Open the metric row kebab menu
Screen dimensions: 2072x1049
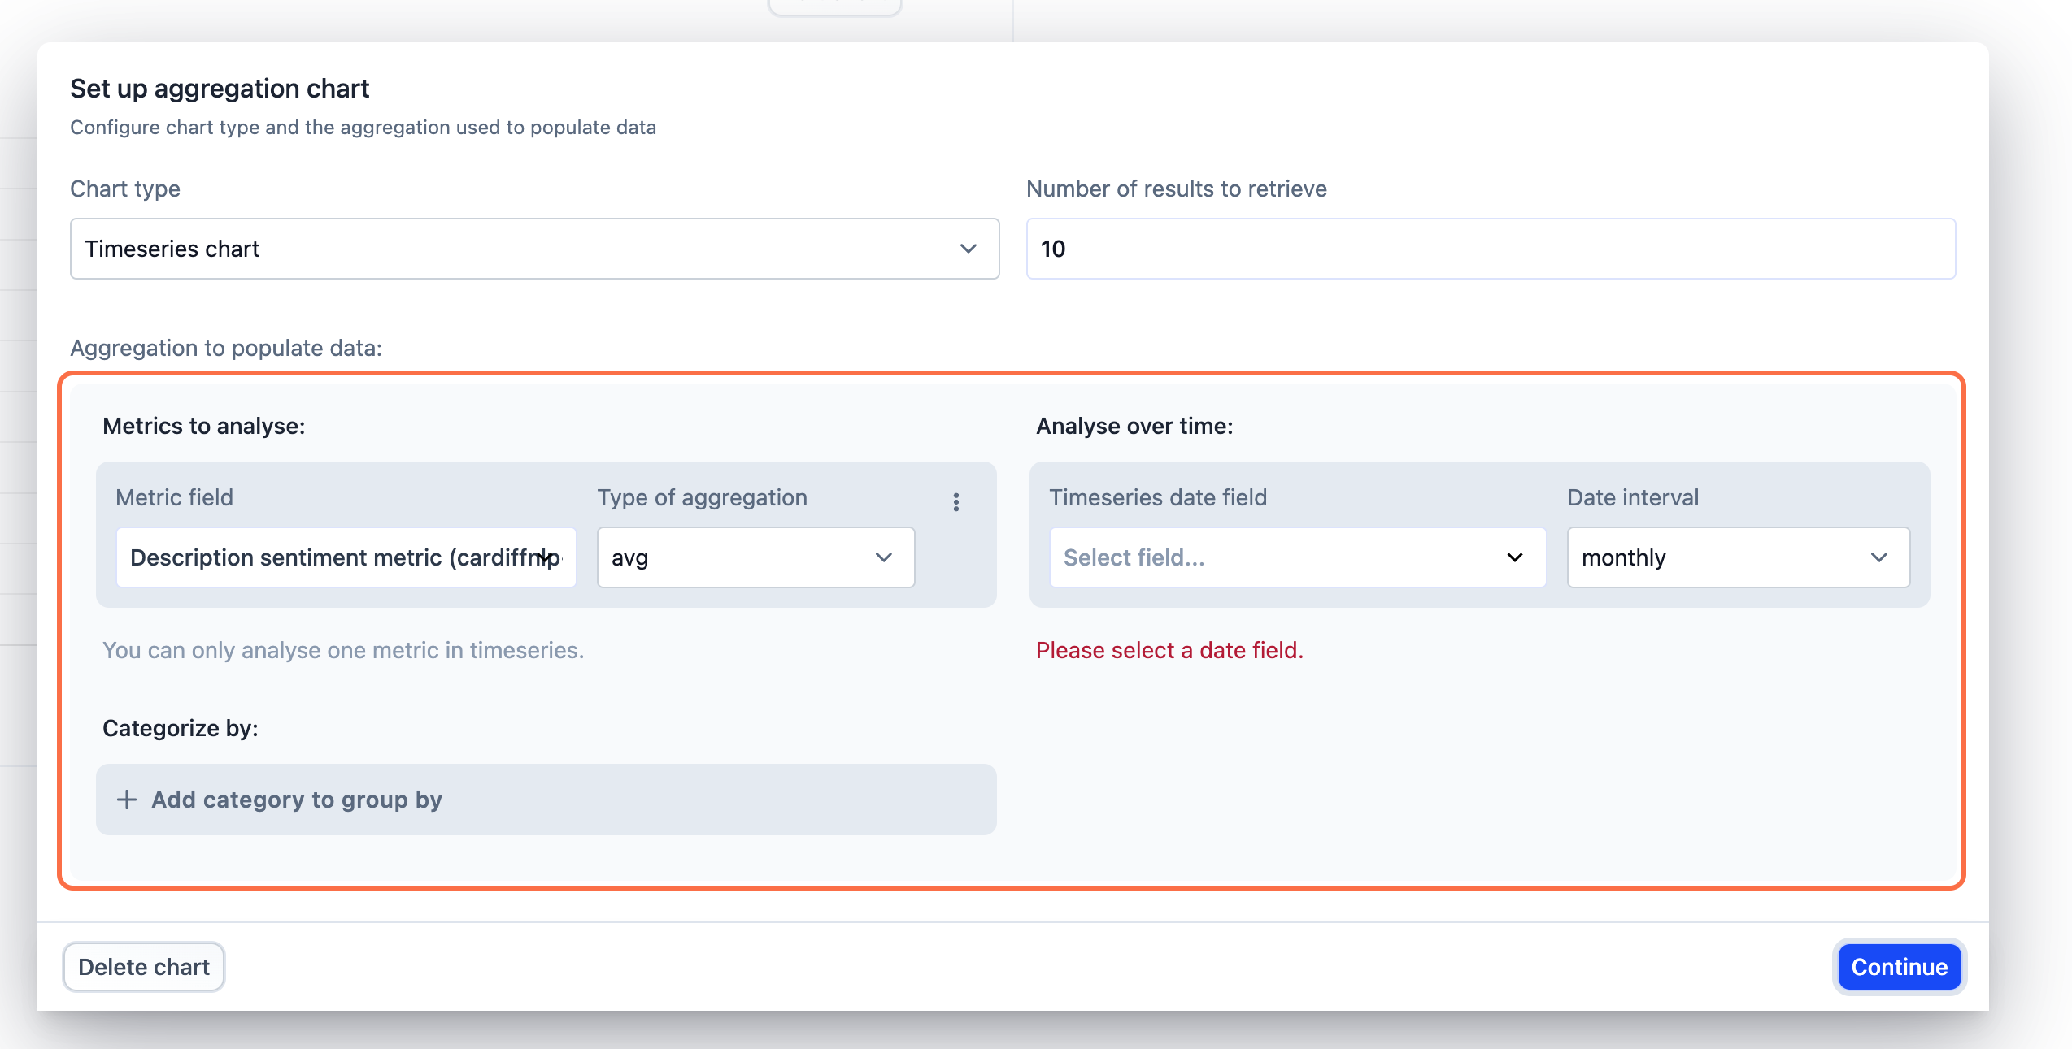click(x=956, y=502)
